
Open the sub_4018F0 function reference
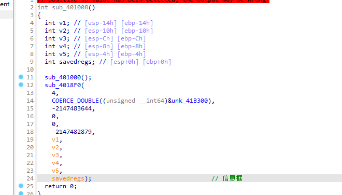[x=63, y=85]
